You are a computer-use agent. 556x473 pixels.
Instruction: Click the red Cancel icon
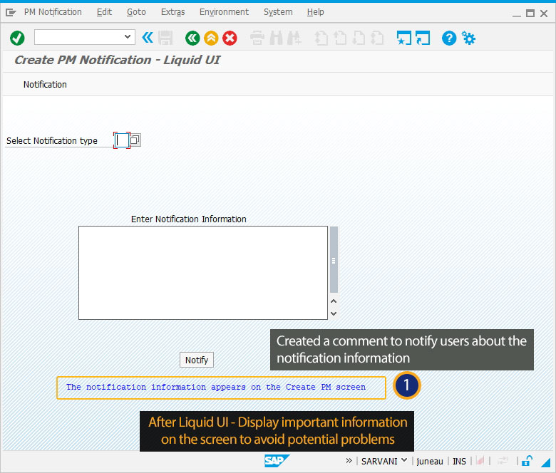(230, 38)
